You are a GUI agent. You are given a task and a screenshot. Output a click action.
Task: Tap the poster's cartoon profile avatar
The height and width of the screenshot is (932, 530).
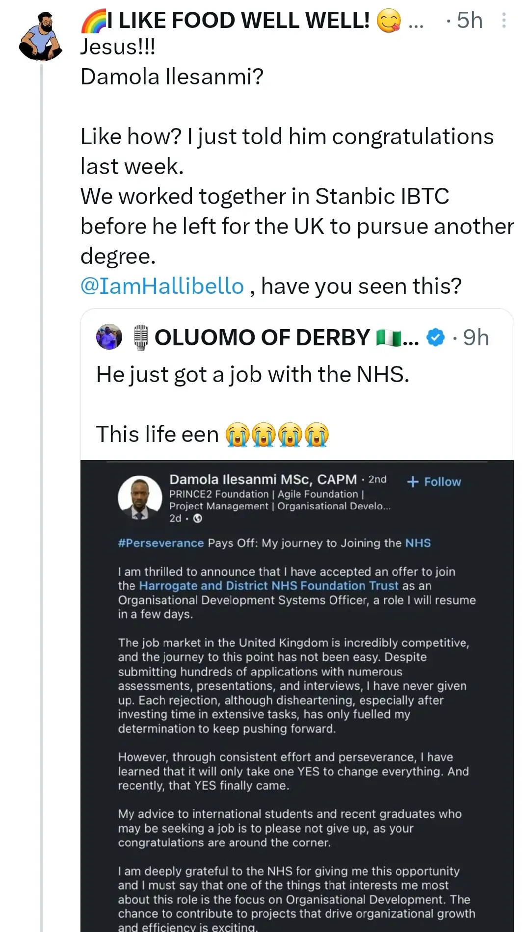[41, 37]
